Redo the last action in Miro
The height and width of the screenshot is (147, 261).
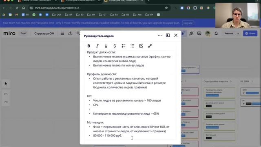pyautogui.click(x=6, y=102)
